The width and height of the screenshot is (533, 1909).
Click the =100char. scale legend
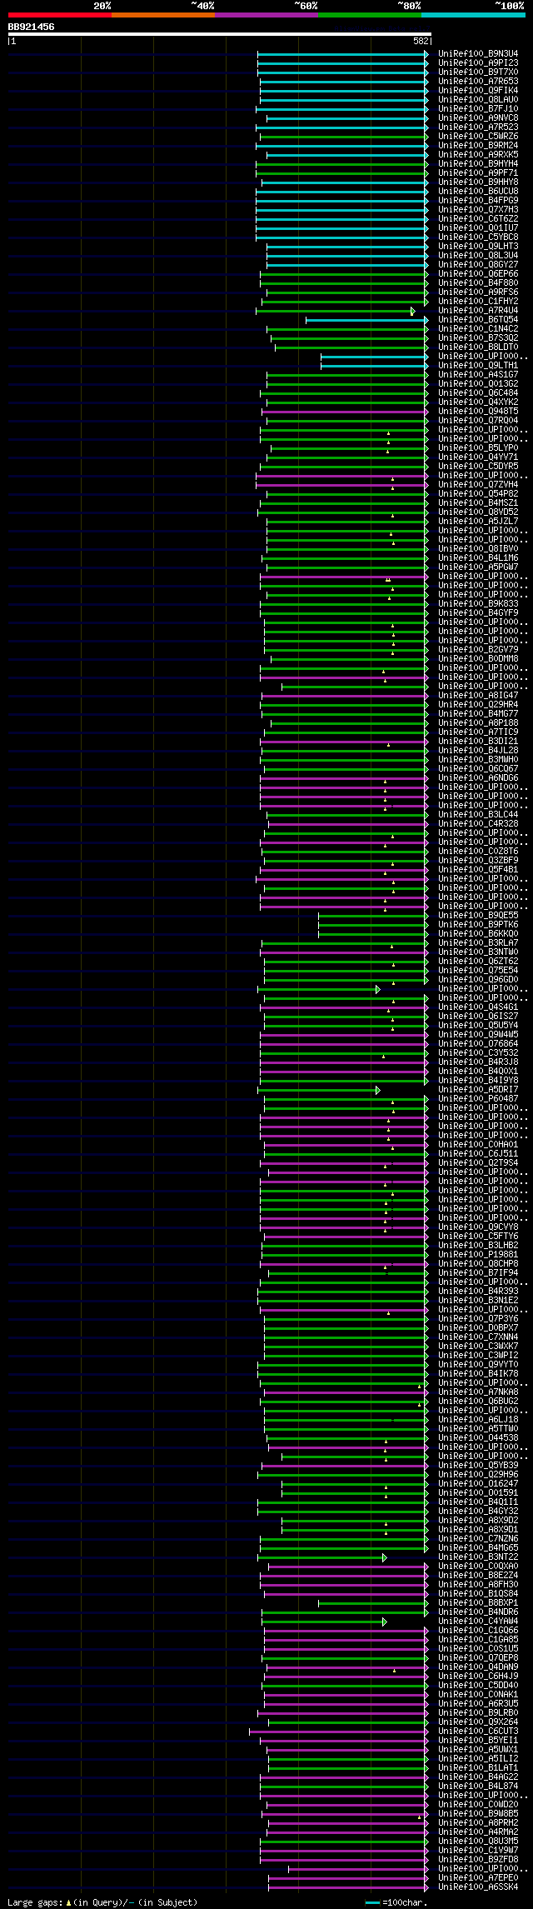(x=396, y=1902)
